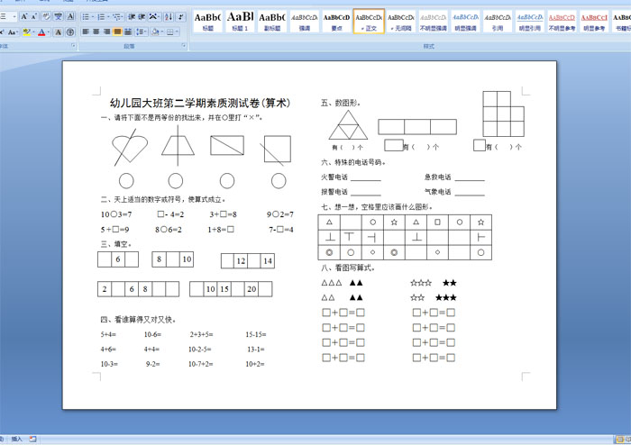
Task: Click Decrease Indent button
Action: click(132, 16)
